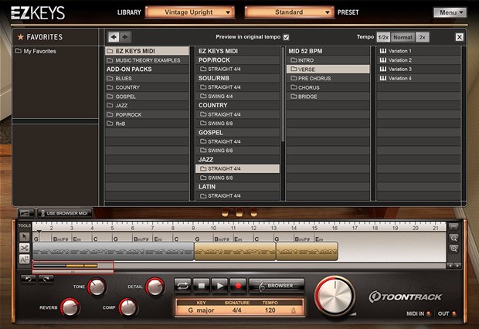Viewport: 479px width, 329px height.
Task: Zoom in the song track
Action: 454,249
